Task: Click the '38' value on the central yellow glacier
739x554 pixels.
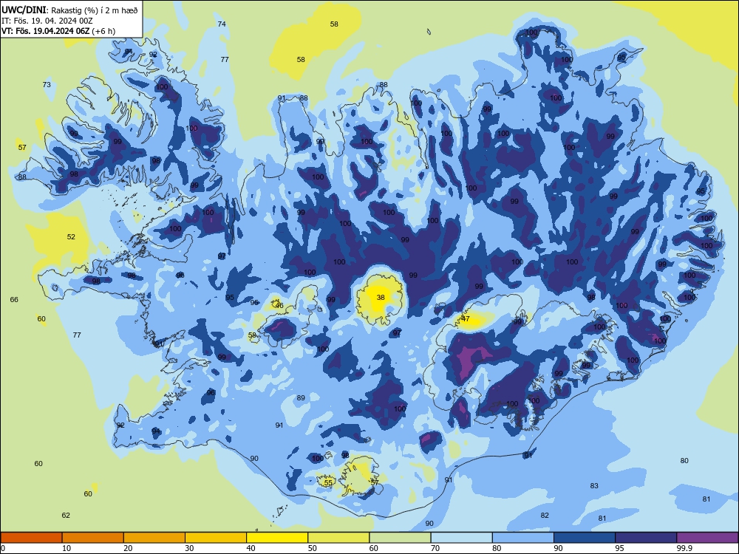Action: (381, 297)
